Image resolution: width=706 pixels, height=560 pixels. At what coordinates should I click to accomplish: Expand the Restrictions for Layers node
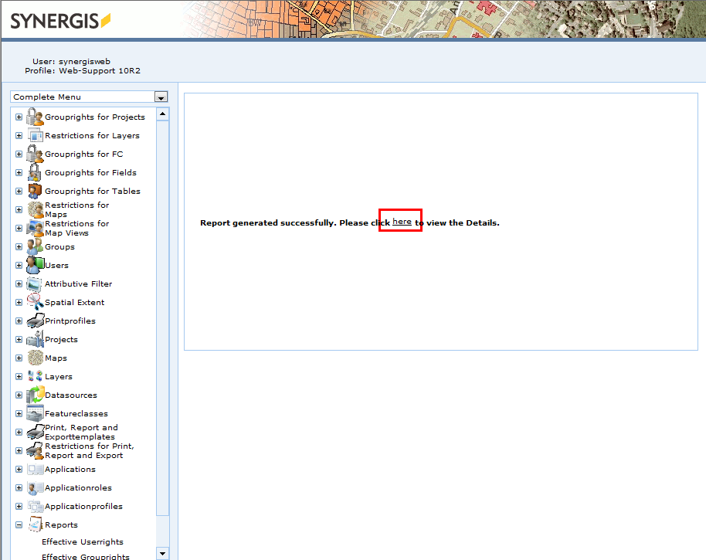[18, 135]
